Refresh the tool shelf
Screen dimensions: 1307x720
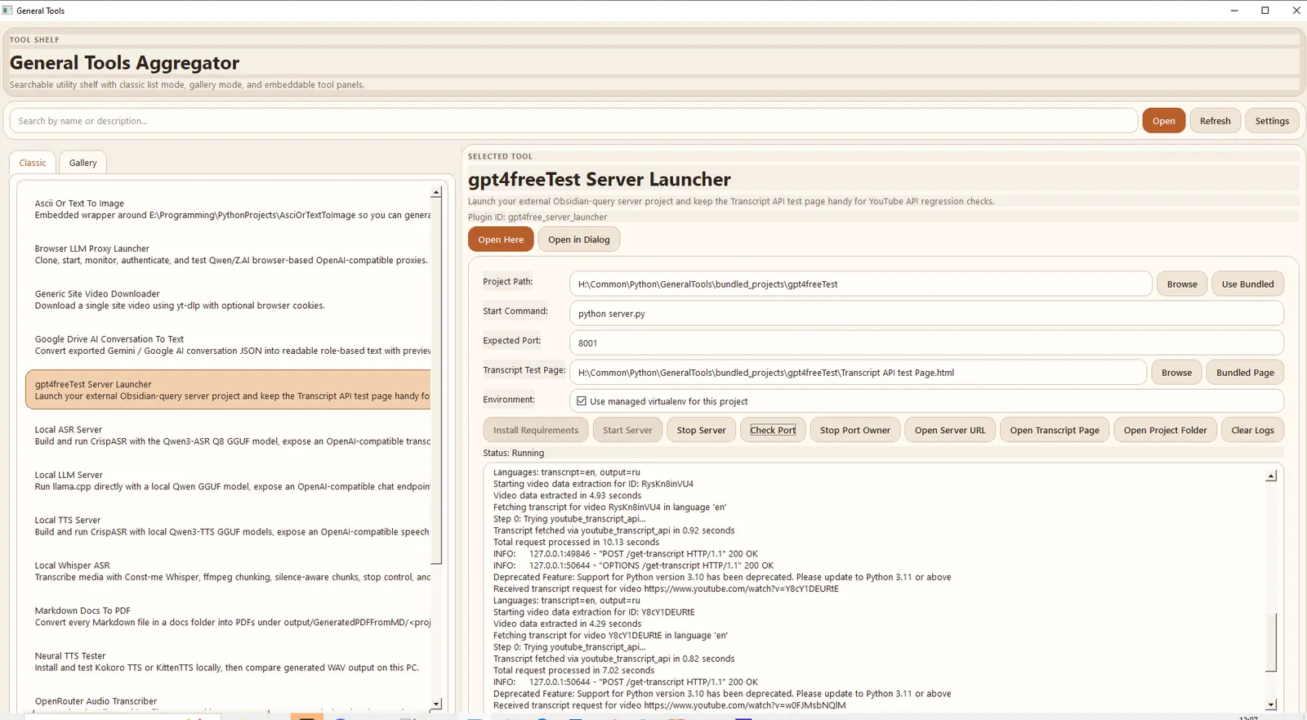[x=1215, y=121]
